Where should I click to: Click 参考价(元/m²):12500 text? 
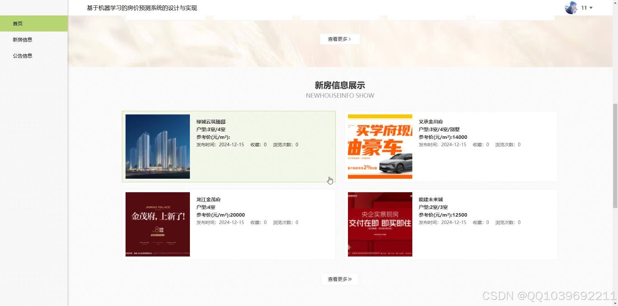443,215
